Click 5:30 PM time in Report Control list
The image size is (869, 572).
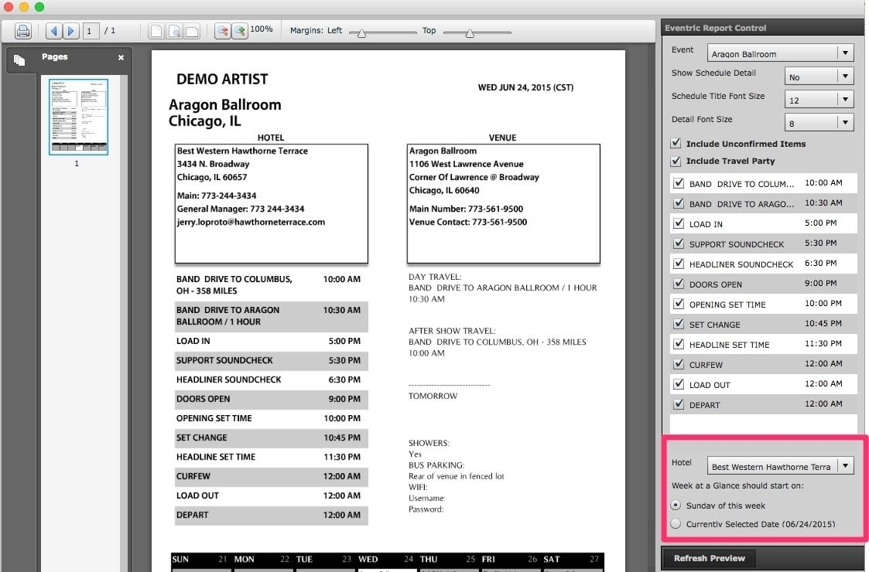click(x=821, y=243)
